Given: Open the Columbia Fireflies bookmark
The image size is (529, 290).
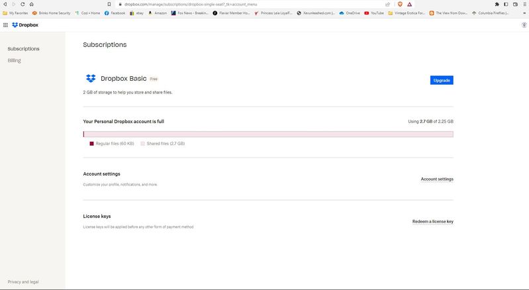Looking at the screenshot, I should point(491,13).
